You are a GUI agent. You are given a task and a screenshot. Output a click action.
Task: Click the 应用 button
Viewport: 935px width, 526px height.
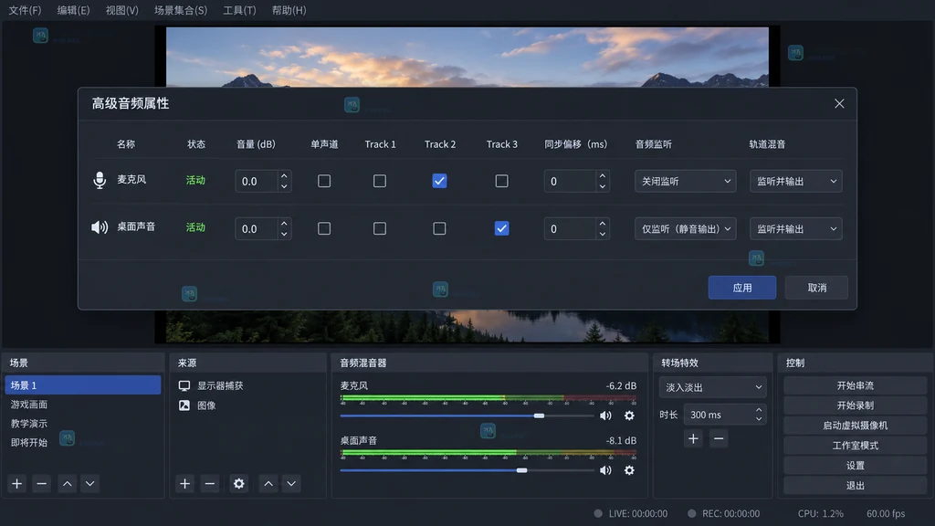(742, 288)
